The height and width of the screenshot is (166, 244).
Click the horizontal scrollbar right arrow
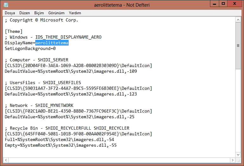tap(233, 160)
